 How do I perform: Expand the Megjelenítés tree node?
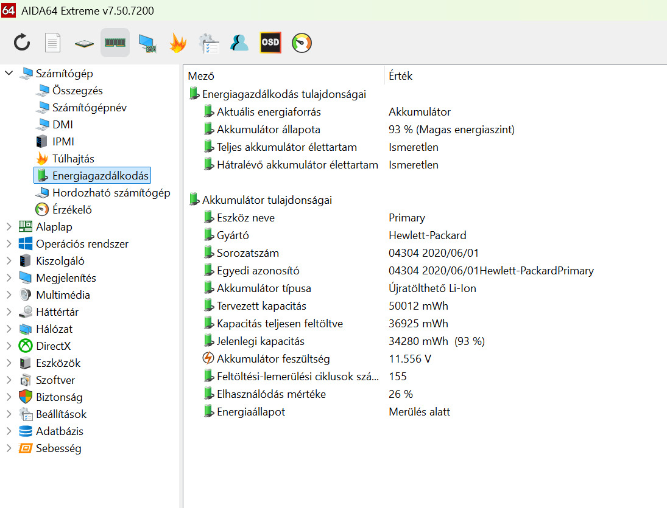coord(9,278)
